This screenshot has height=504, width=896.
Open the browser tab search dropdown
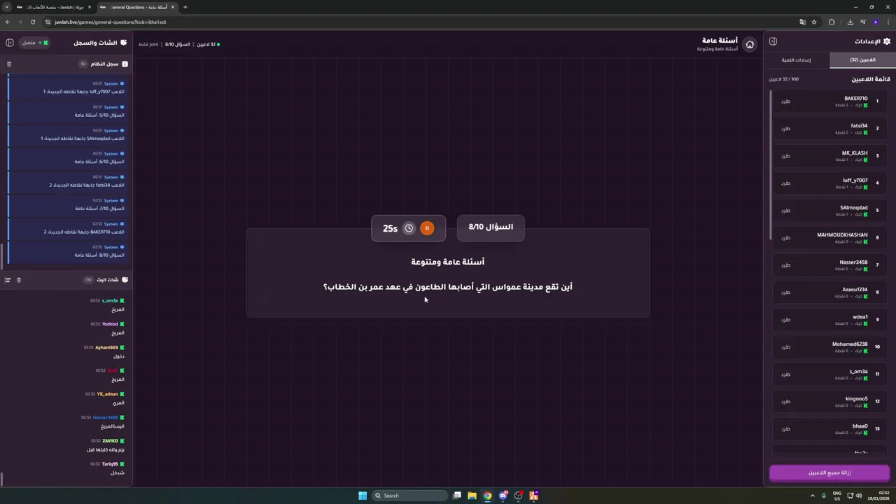coord(6,7)
